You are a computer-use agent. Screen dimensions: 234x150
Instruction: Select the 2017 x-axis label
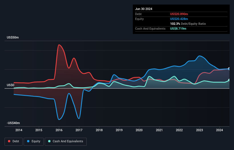point(79,130)
